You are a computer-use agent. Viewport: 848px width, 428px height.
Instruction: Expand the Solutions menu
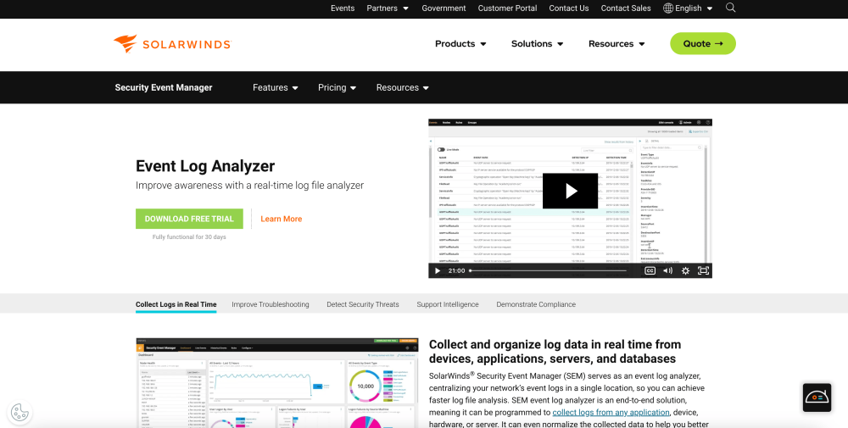(537, 44)
